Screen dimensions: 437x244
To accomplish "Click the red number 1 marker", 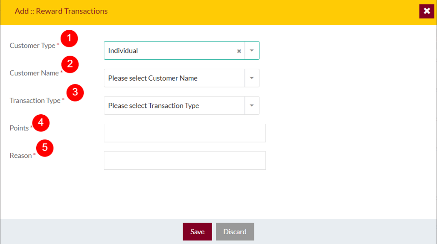I will pyautogui.click(x=69, y=38).
